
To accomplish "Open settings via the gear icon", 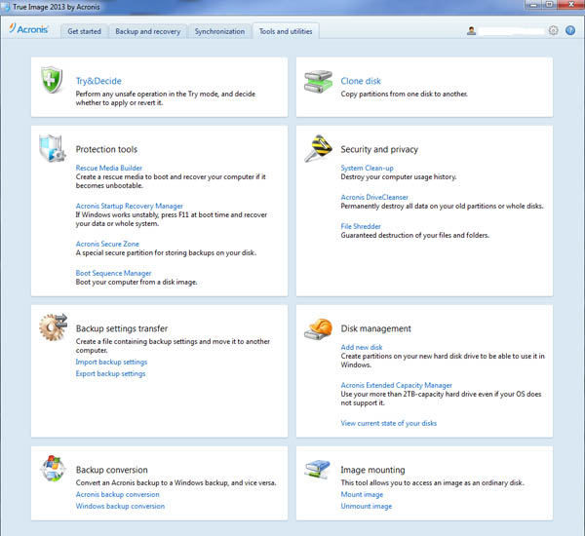I will (553, 30).
